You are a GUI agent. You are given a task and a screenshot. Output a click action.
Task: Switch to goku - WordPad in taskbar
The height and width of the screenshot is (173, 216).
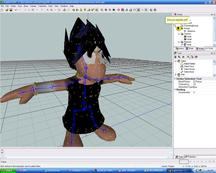129,171
